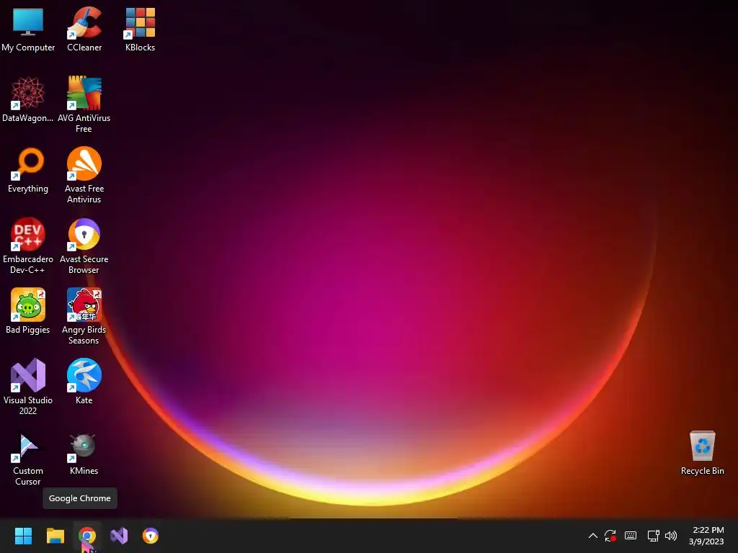
Task: Open the Windows Start menu
Action: coord(23,536)
